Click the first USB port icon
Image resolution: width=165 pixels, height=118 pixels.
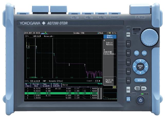click(75, 17)
